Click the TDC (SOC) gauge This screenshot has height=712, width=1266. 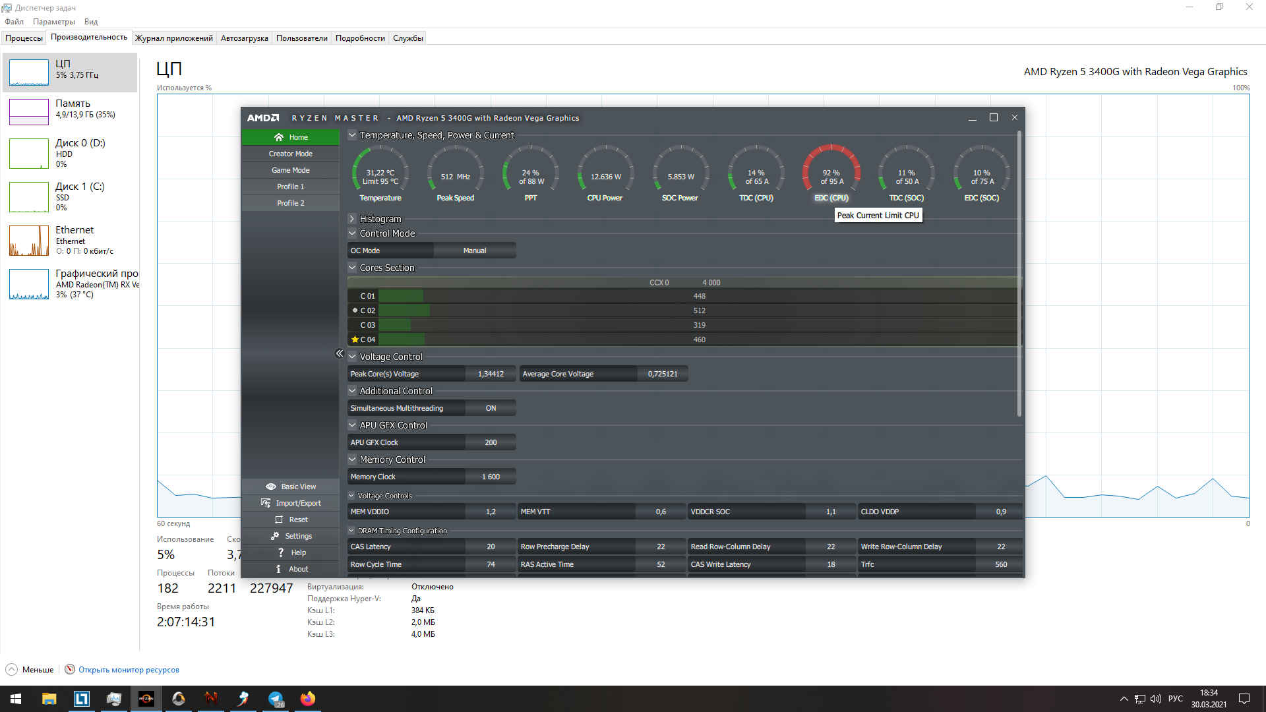coord(907,174)
